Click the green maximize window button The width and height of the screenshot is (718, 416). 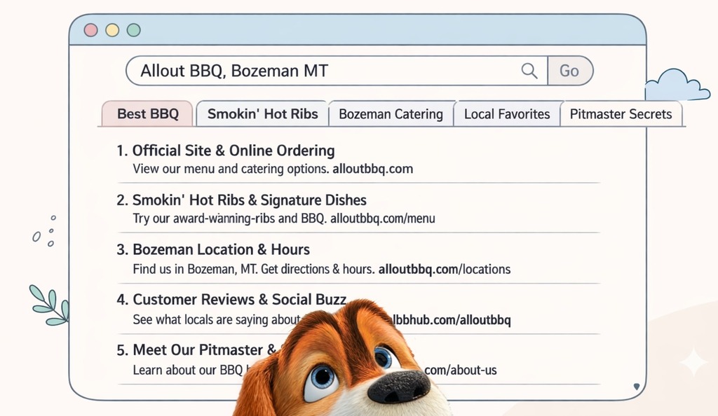[133, 30]
